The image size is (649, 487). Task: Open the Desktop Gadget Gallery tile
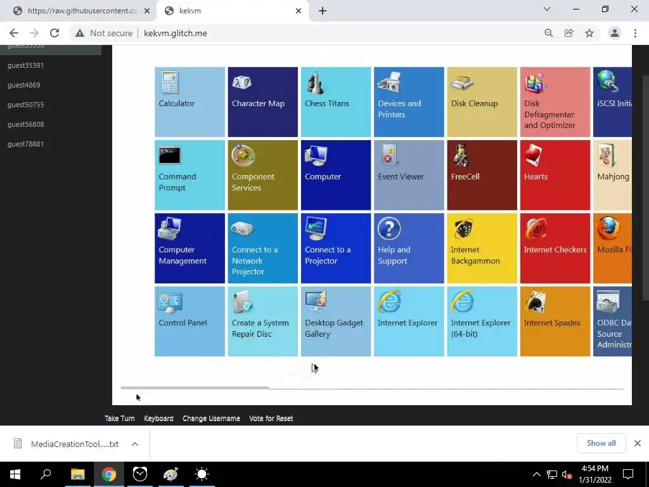[x=336, y=321]
